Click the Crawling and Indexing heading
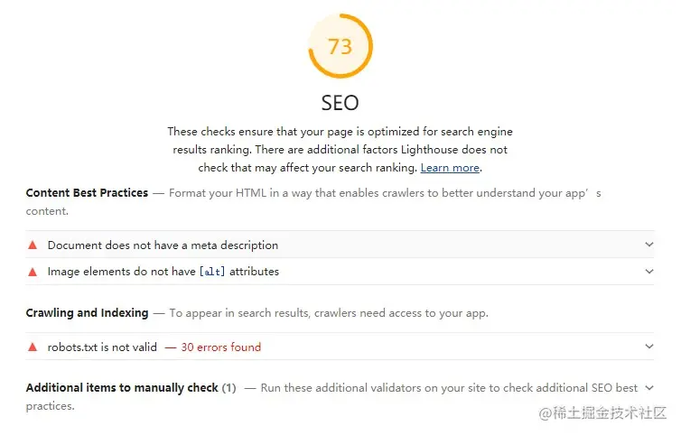Image resolution: width=681 pixels, height=435 pixels. tap(87, 313)
